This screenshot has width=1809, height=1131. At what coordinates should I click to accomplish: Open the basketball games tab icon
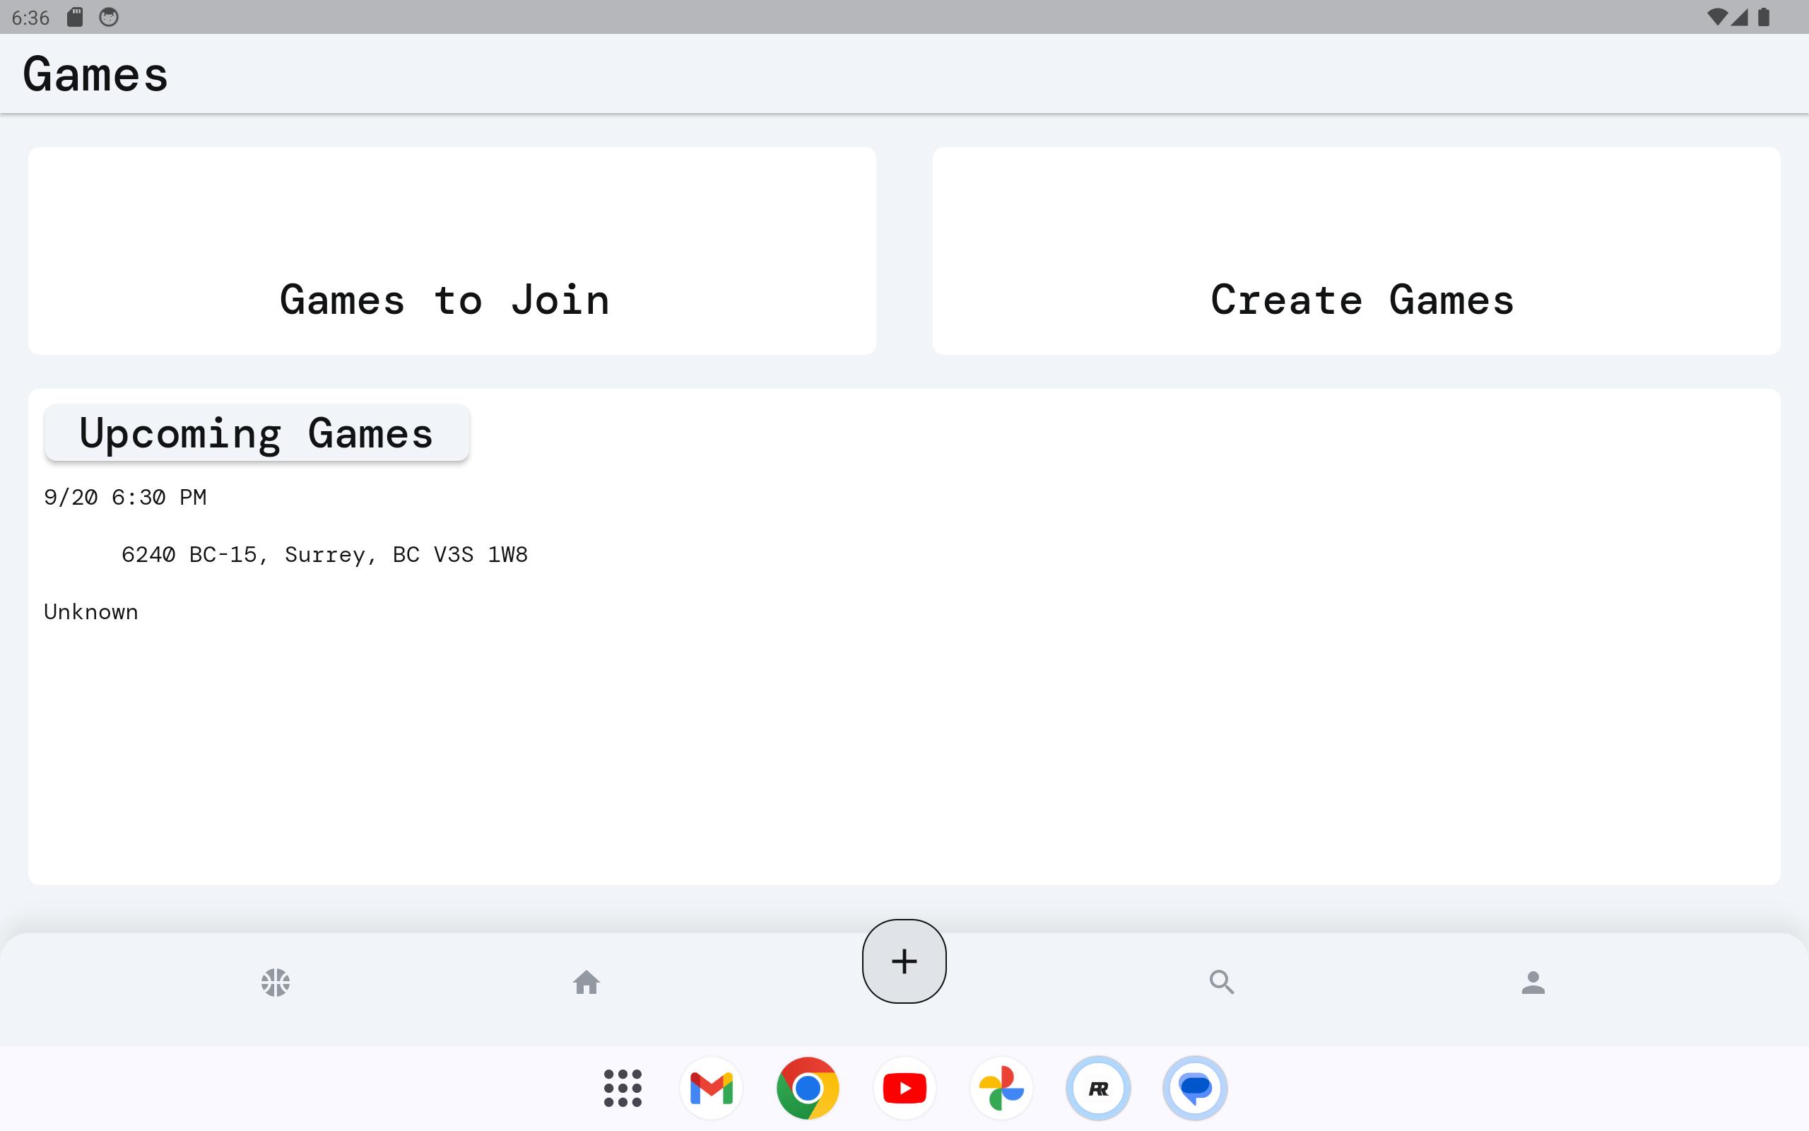click(275, 982)
